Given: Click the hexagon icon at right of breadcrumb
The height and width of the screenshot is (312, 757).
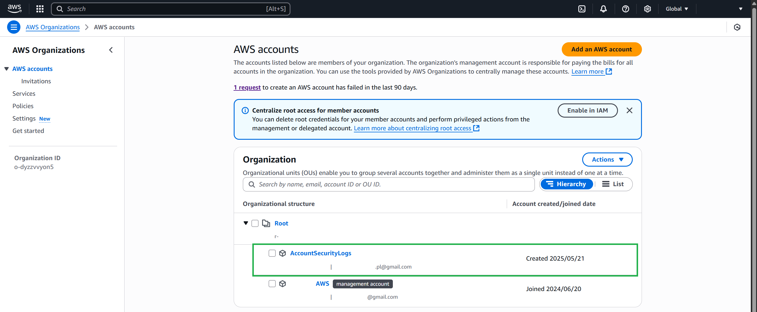Looking at the screenshot, I should click(x=737, y=27).
